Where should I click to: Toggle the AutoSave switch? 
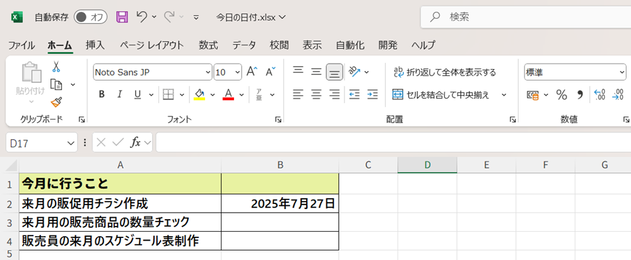[x=90, y=17]
